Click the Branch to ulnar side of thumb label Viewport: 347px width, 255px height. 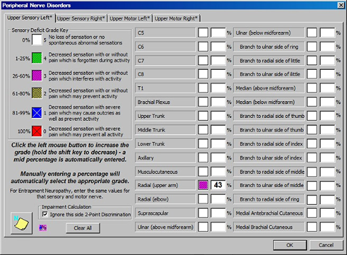tap(269, 130)
